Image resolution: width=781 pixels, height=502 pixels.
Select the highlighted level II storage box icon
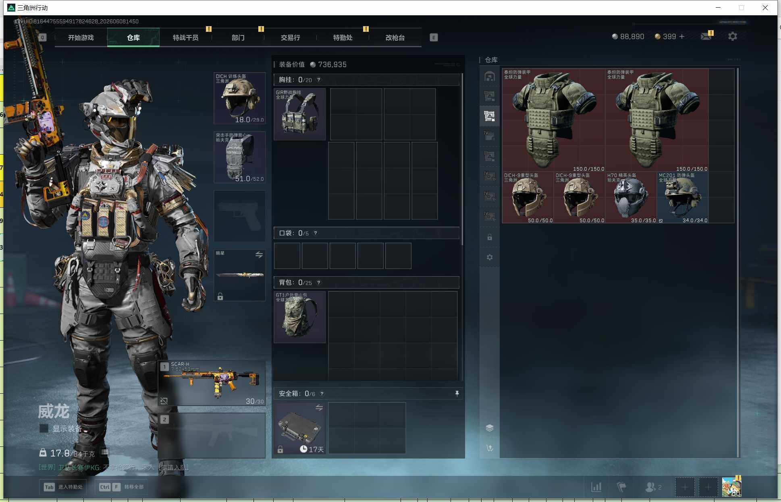click(x=489, y=116)
